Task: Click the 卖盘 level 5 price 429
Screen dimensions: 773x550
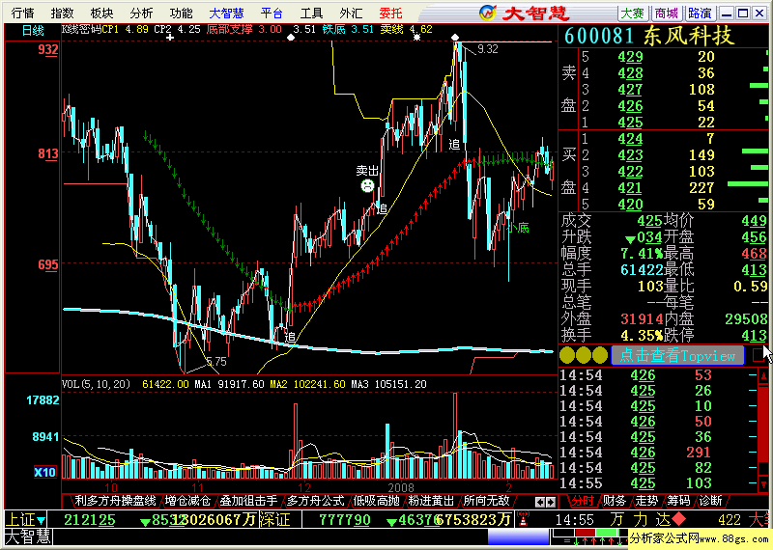Action: coord(631,57)
